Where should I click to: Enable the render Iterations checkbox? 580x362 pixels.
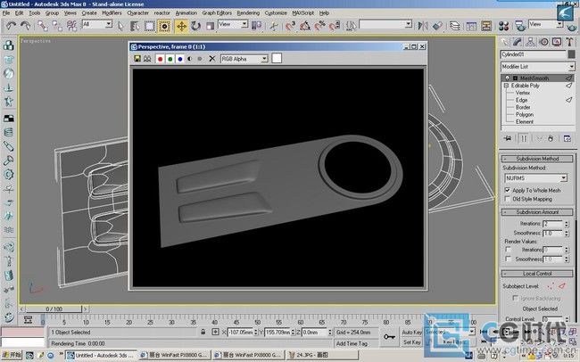(x=509, y=250)
